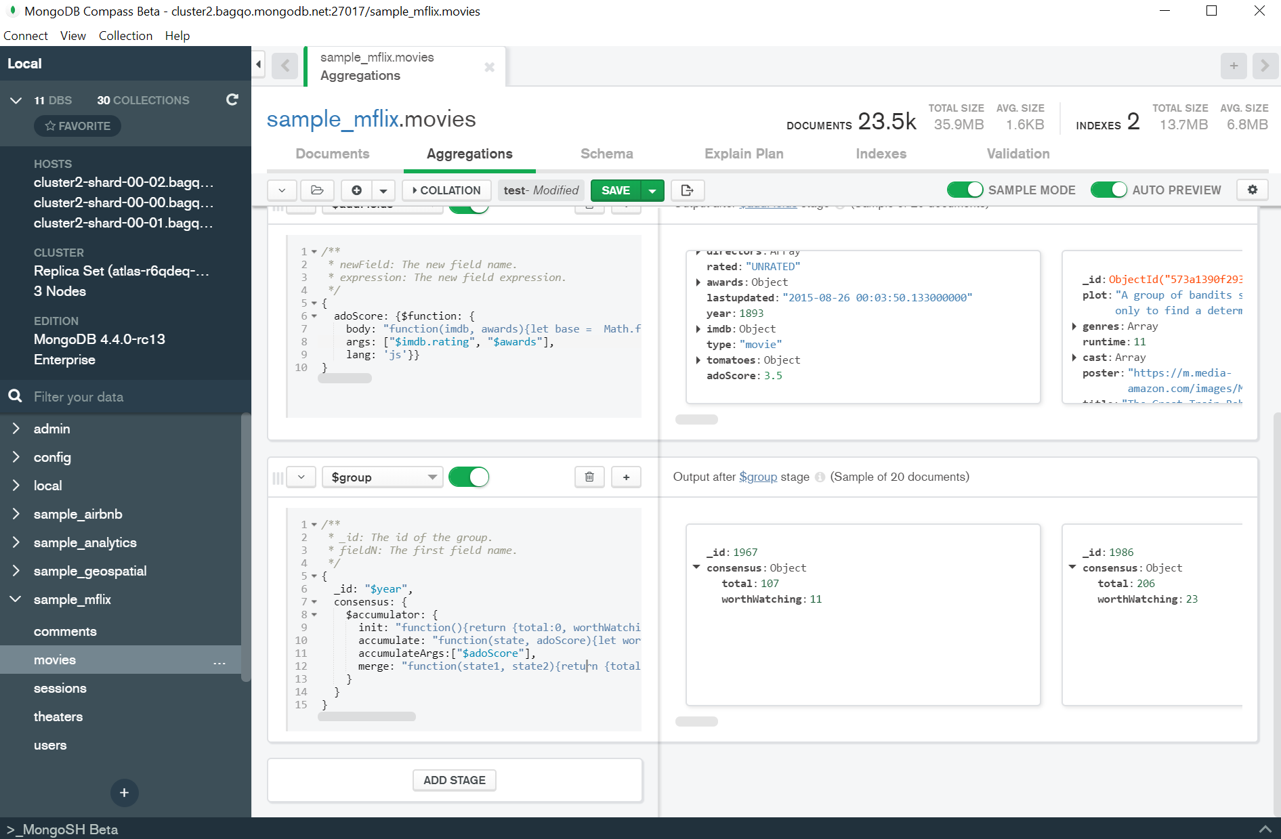1281x839 pixels.
Task: Click the SAVE pipeline button
Action: click(616, 190)
